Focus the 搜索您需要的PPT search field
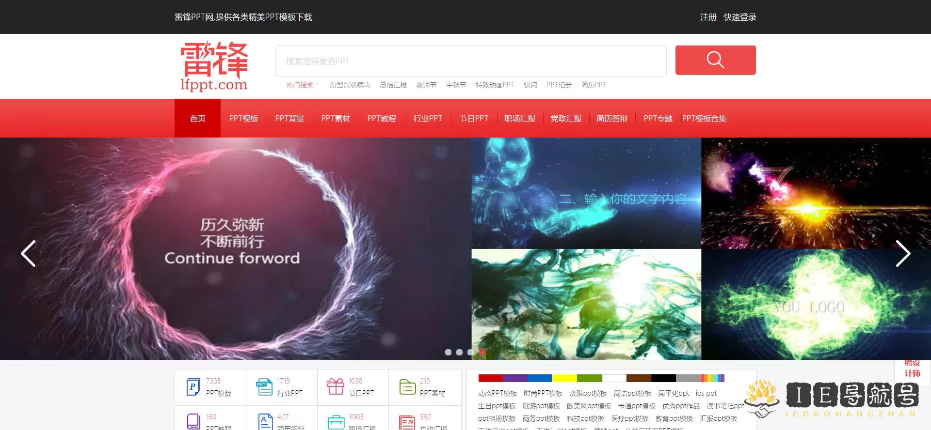This screenshot has width=931, height=430. [x=470, y=61]
